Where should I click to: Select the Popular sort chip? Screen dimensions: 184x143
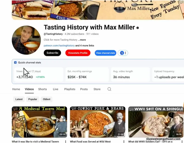(x=33, y=99)
